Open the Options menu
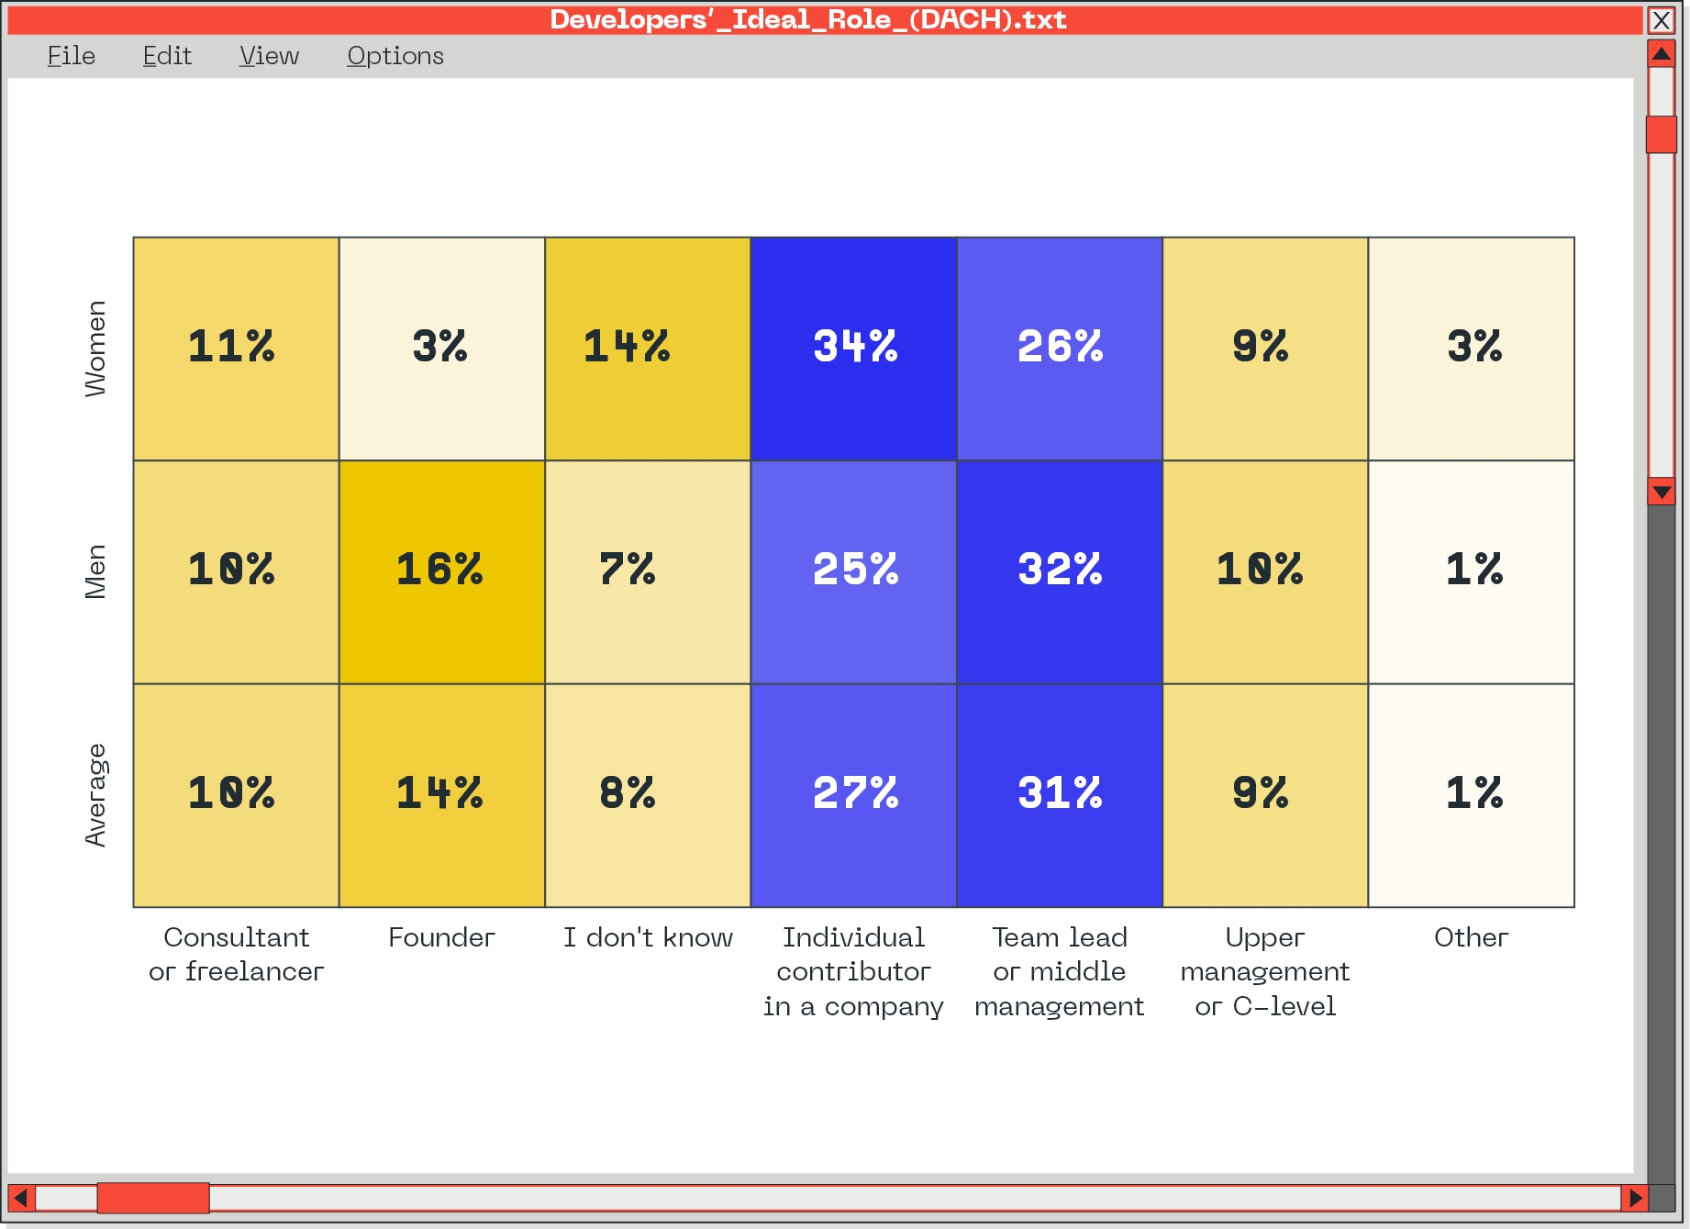This screenshot has height=1229, width=1690. (x=395, y=56)
